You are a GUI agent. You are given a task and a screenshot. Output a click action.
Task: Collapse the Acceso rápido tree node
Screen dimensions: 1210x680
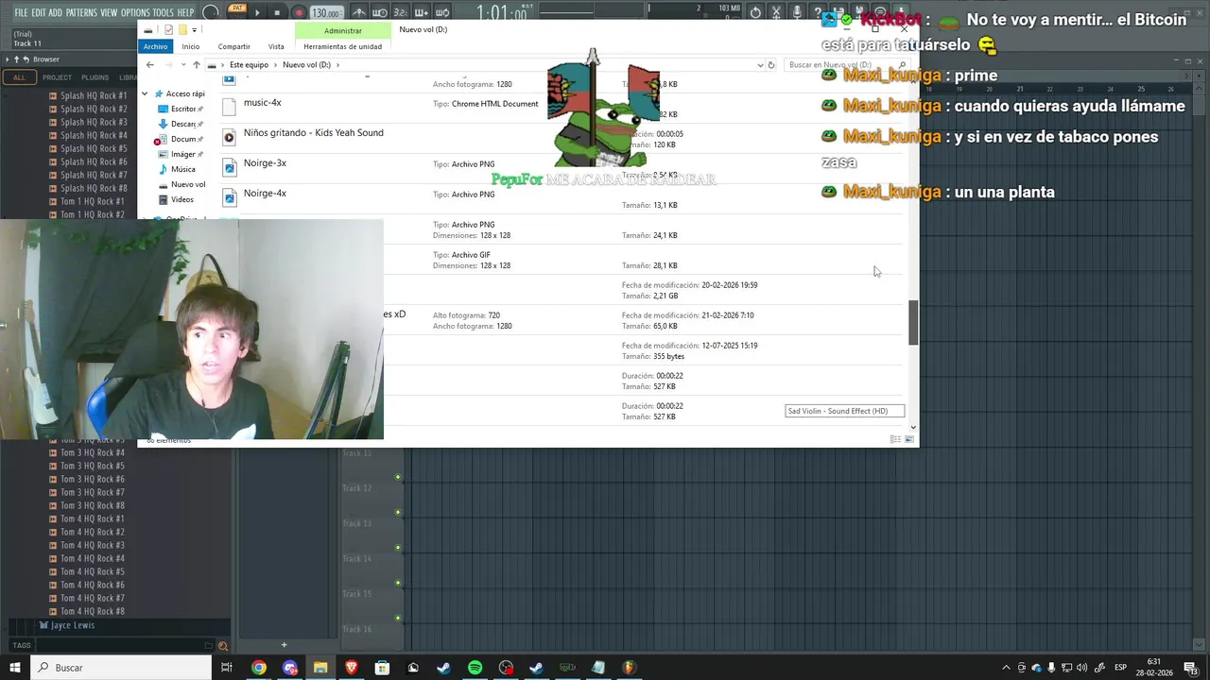(x=145, y=93)
